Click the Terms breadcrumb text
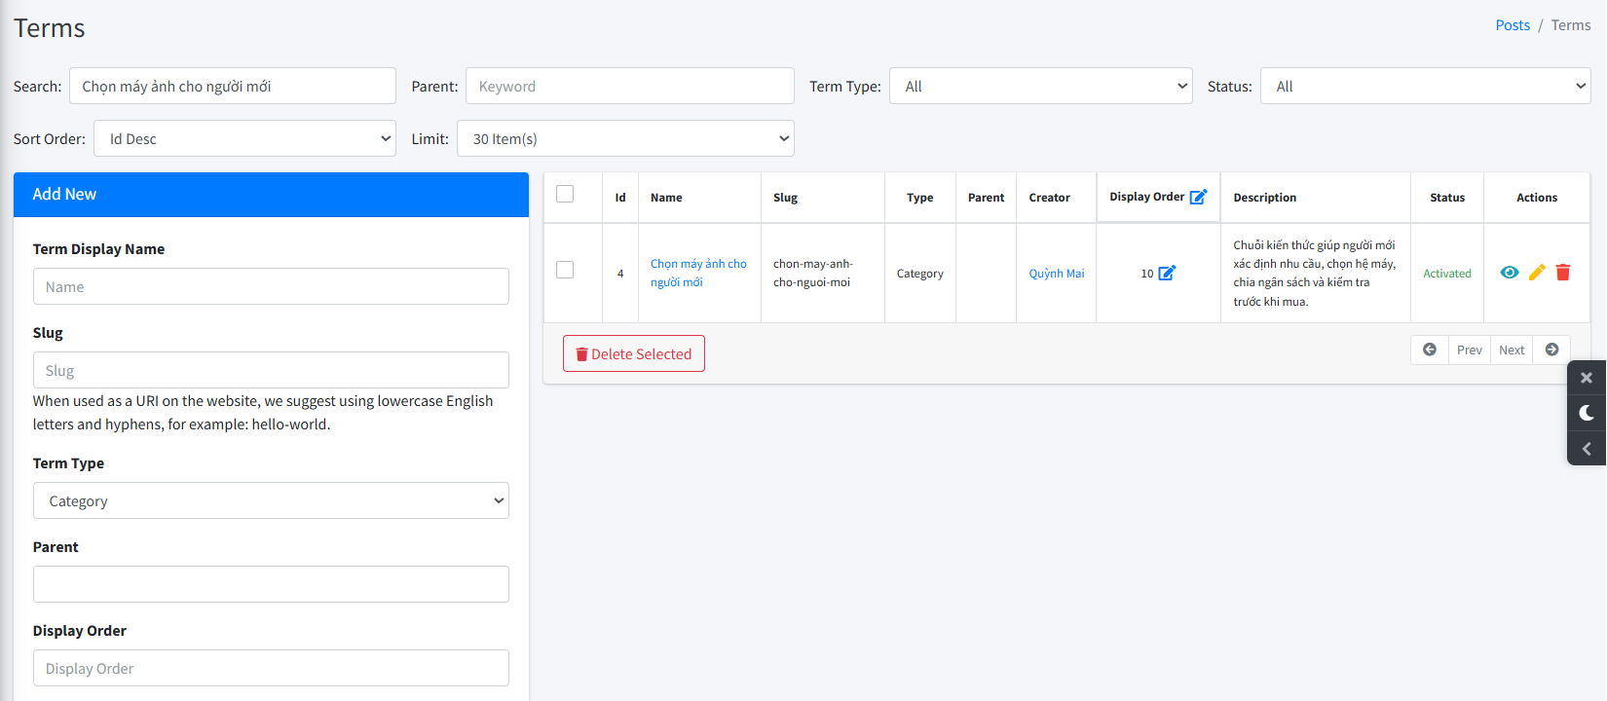The width and height of the screenshot is (1607, 701). tap(1571, 25)
